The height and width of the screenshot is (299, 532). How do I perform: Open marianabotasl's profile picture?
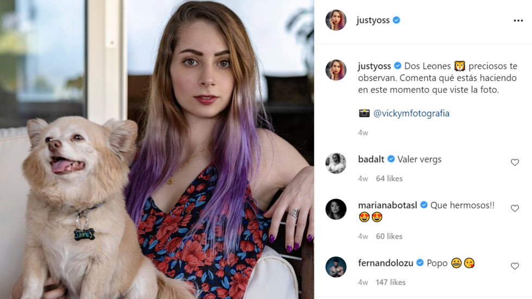(336, 209)
